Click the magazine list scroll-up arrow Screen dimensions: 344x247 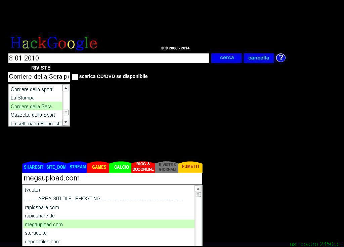(x=66, y=88)
